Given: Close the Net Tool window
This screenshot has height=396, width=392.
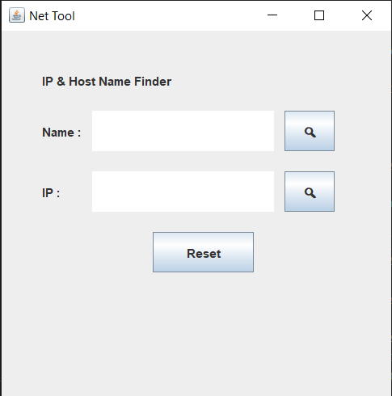Looking at the screenshot, I should (x=367, y=15).
